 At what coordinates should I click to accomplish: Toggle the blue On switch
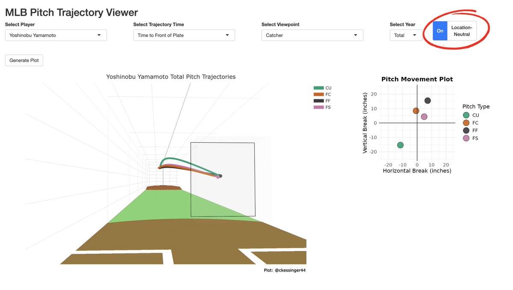coord(440,31)
